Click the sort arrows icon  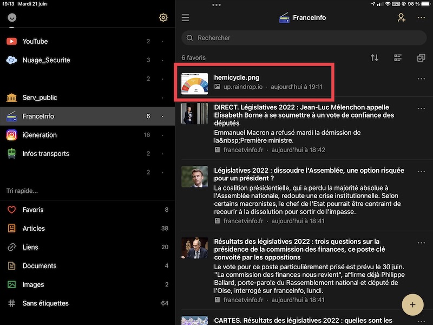[375, 57]
